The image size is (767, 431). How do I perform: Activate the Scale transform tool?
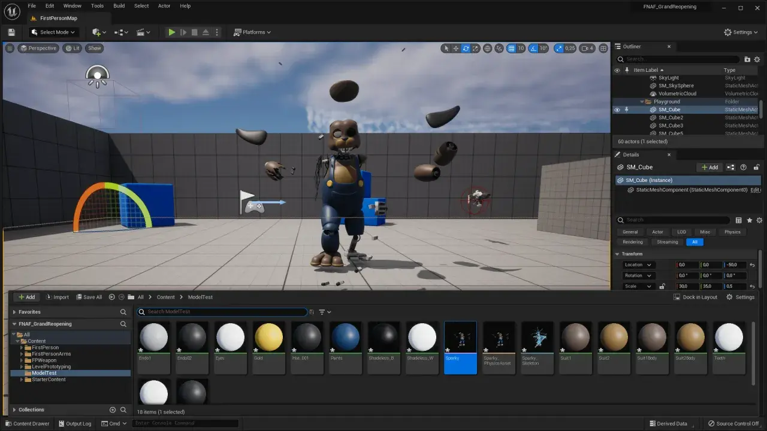click(476, 48)
